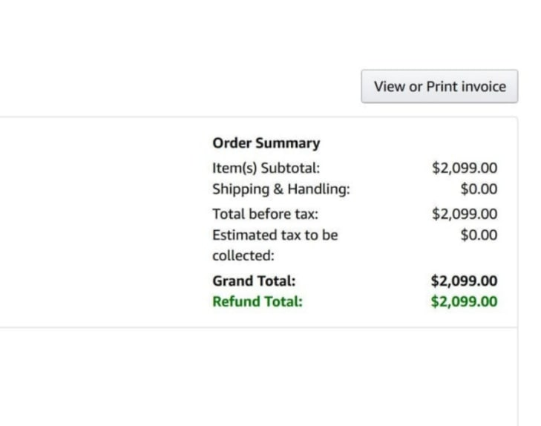Select the Total before tax label
The width and height of the screenshot is (541, 426).
[265, 214]
